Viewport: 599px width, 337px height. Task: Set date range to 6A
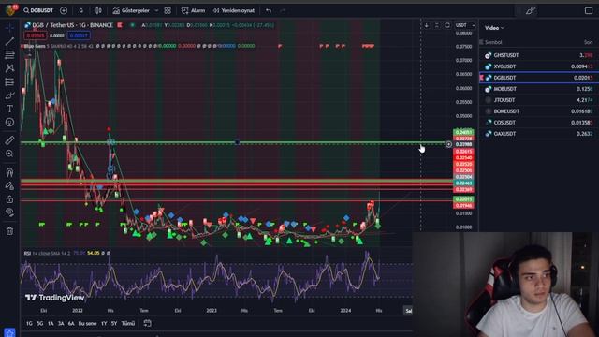click(x=71, y=324)
